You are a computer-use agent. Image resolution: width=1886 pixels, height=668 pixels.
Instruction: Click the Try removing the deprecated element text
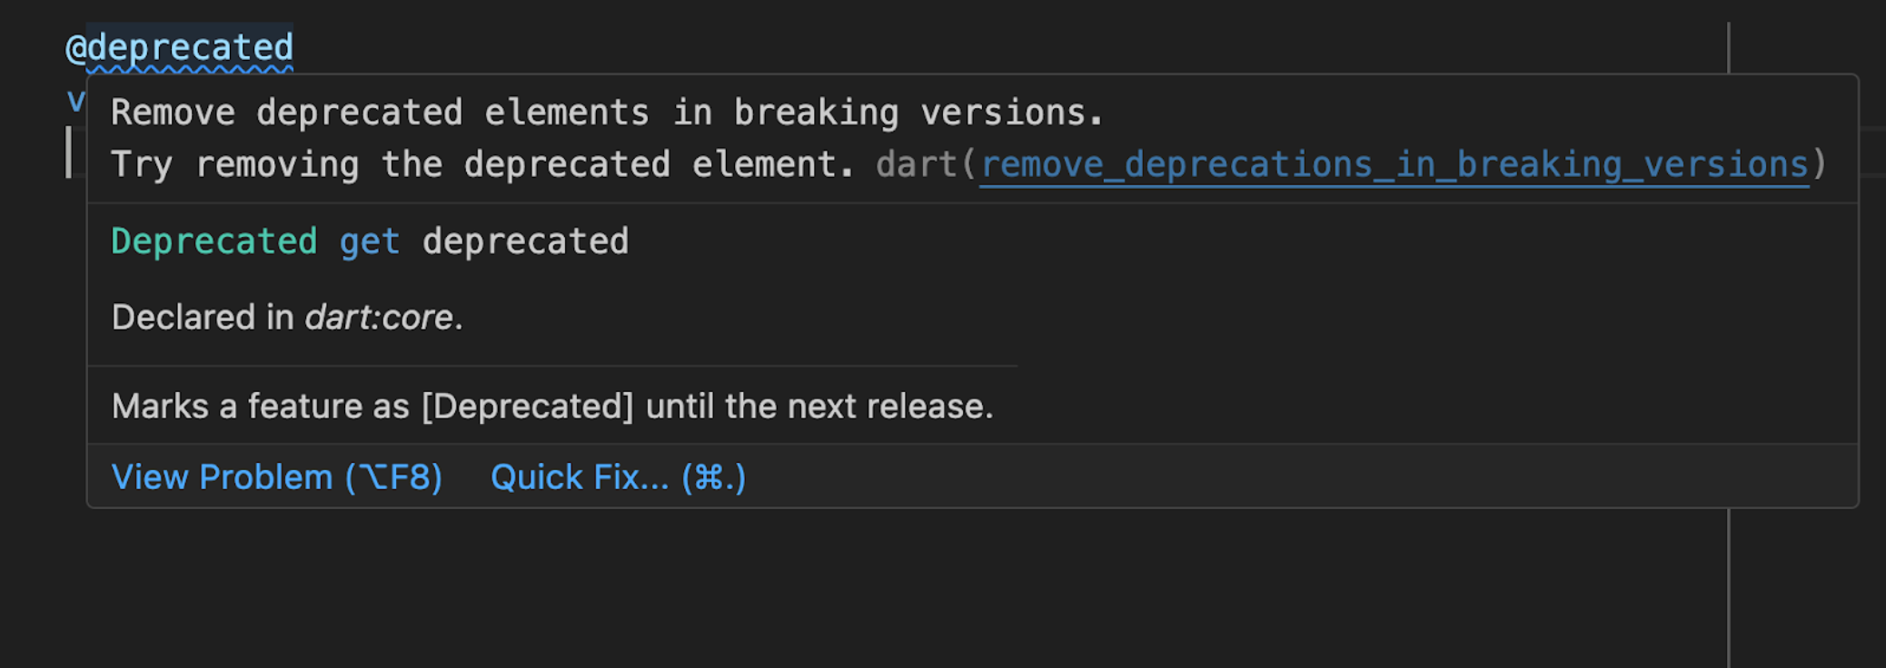(x=481, y=164)
